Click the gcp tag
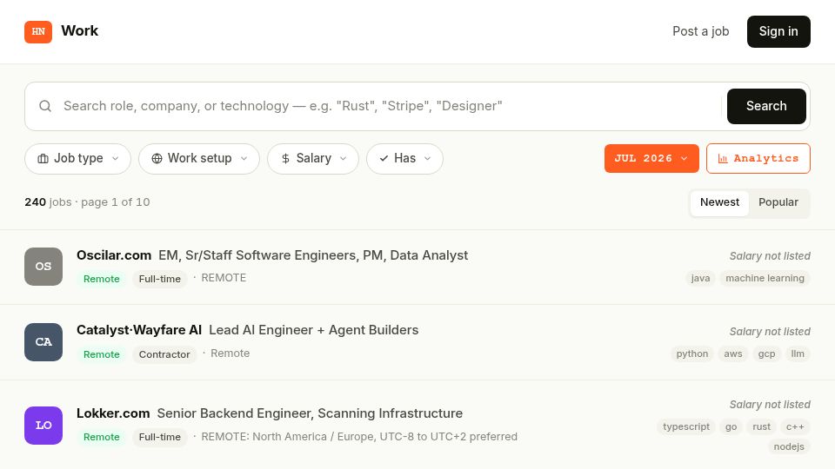Image resolution: width=835 pixels, height=469 pixels. coord(766,353)
